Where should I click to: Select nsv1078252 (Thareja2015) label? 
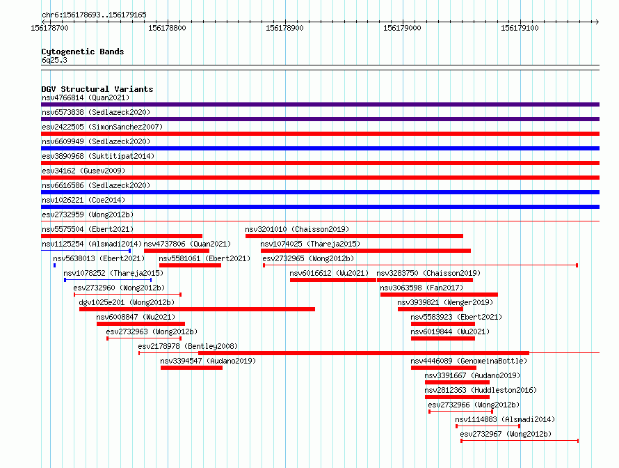113,273
